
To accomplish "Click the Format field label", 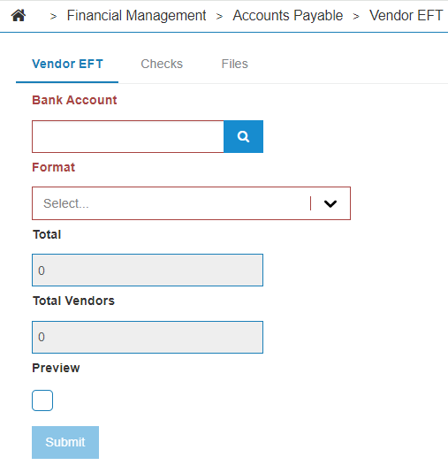I will pos(53,167).
